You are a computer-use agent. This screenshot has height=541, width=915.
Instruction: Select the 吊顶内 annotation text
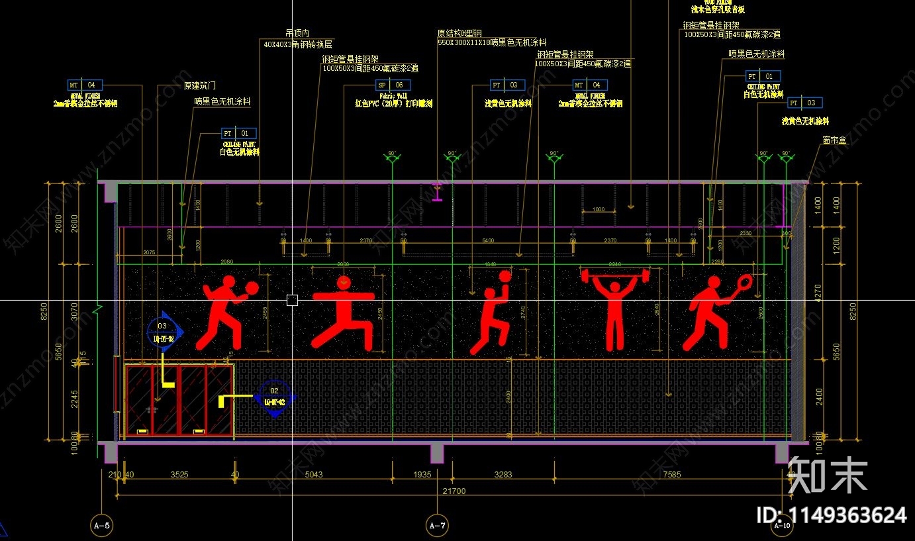(x=297, y=32)
